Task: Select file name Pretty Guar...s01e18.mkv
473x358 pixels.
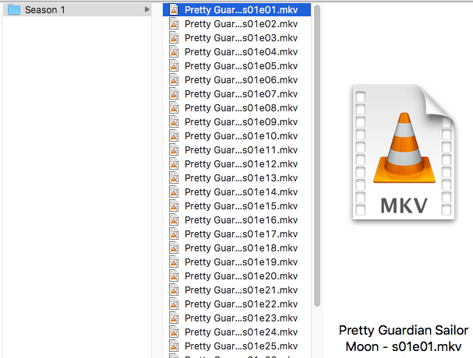Action: [x=242, y=248]
